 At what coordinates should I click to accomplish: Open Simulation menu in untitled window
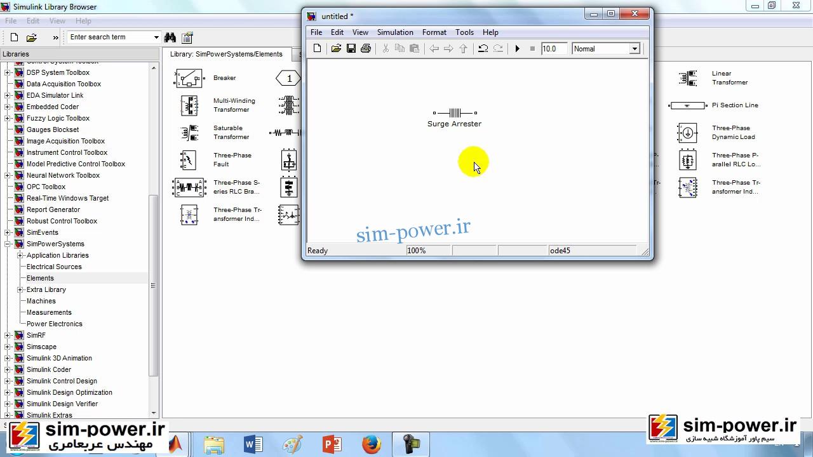(395, 32)
